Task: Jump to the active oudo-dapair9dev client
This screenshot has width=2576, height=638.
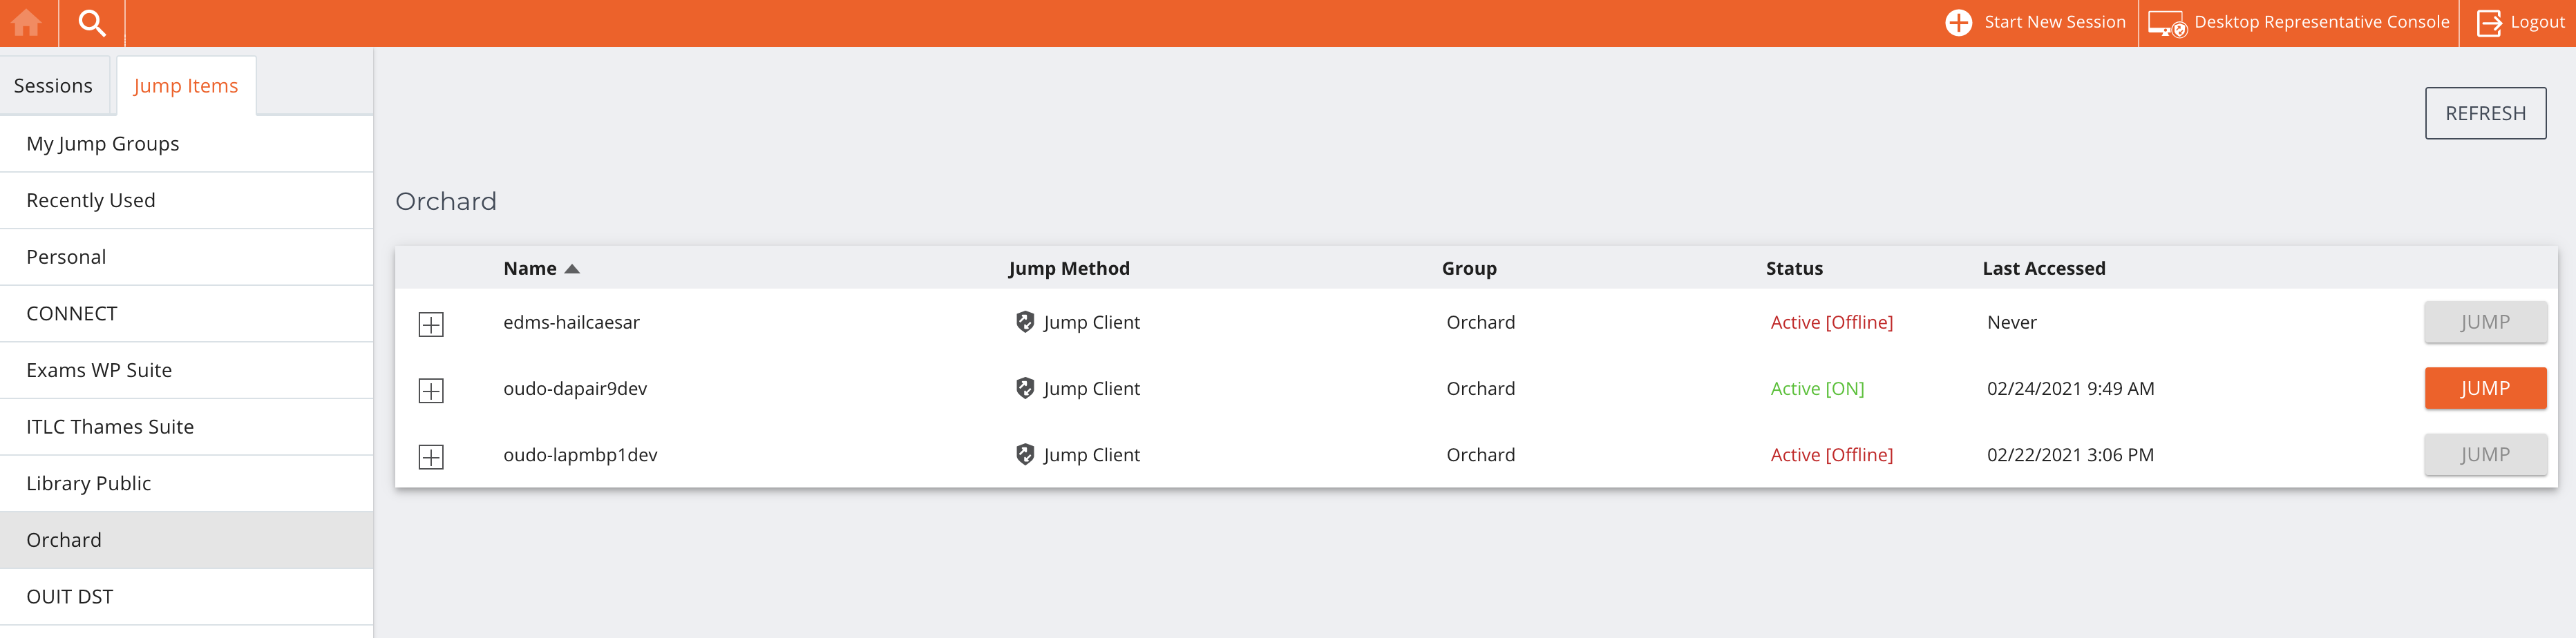Action: [2484, 388]
